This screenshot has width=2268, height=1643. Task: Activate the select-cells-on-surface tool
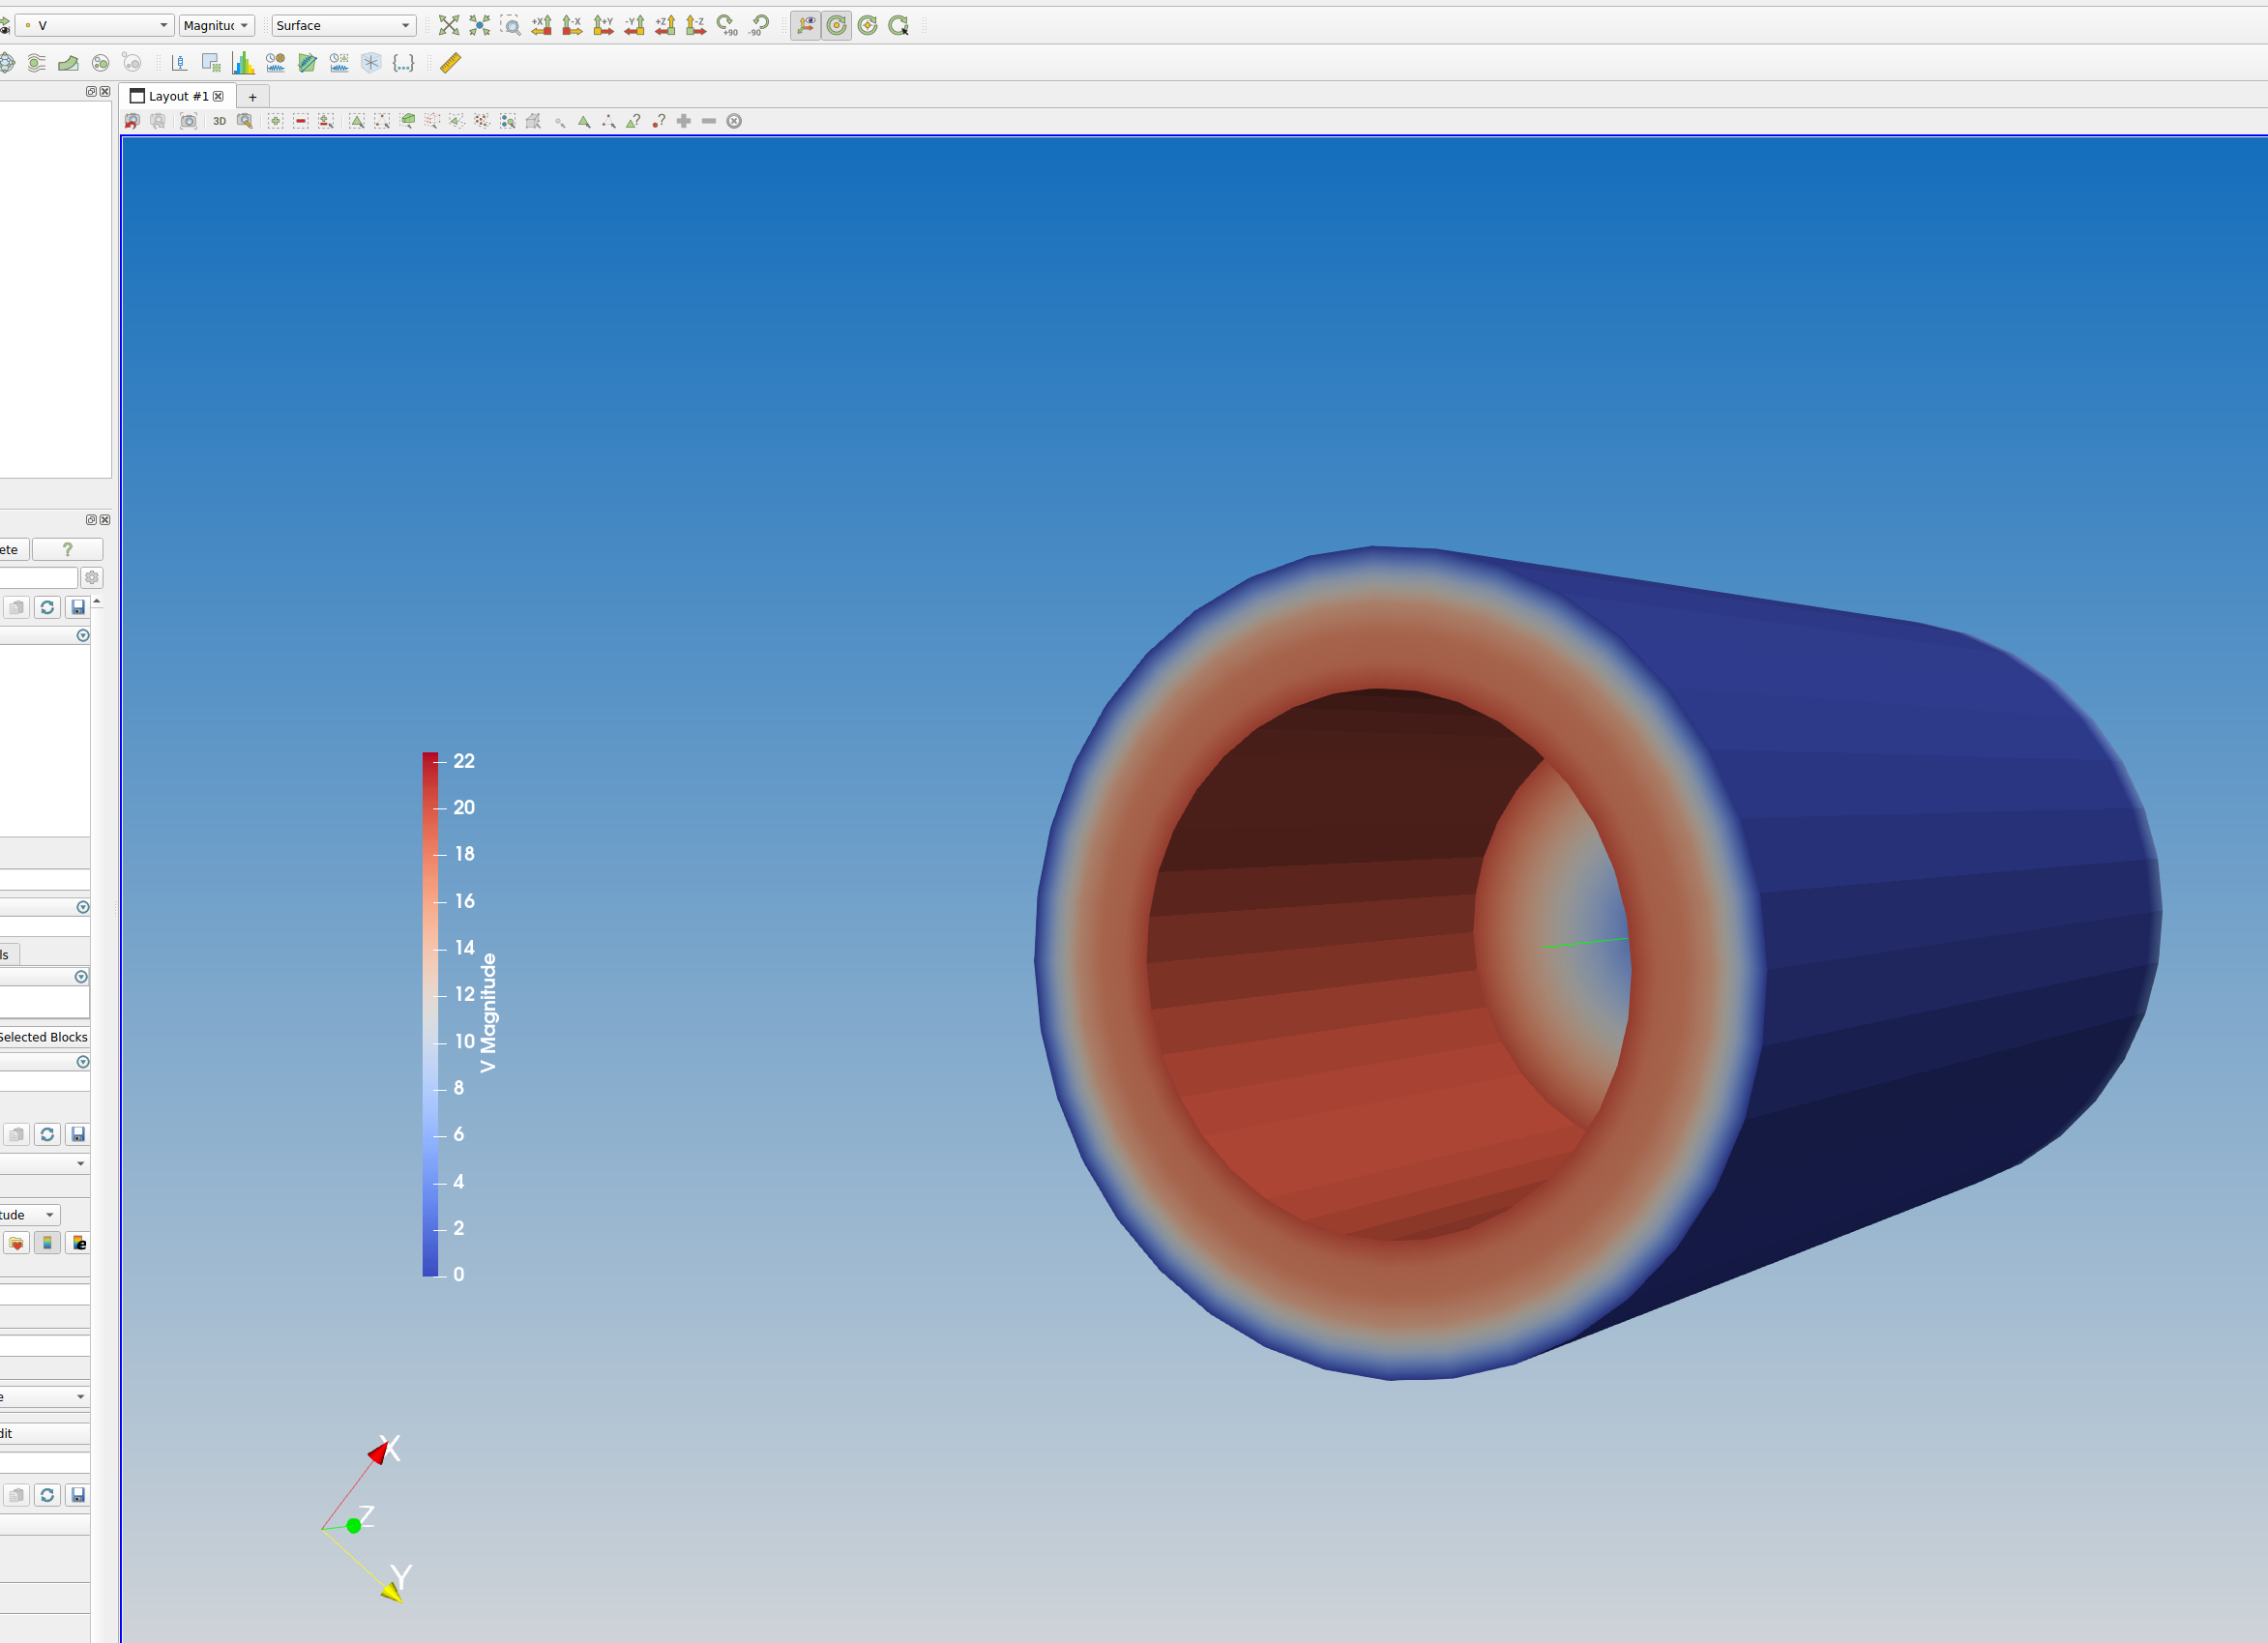(358, 121)
